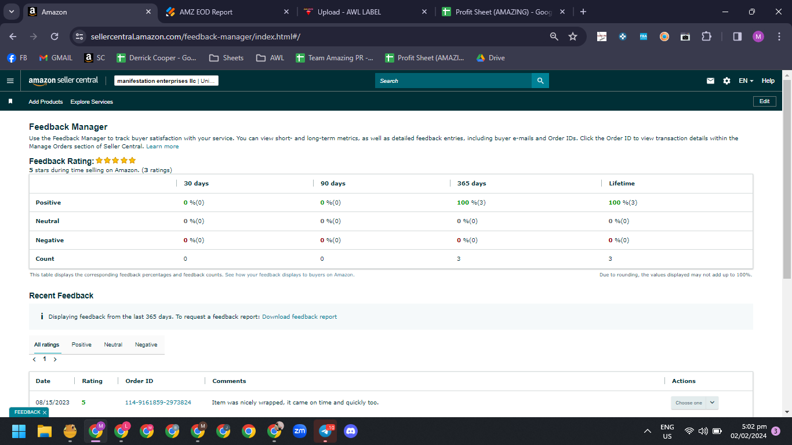Open the Seller Central settings gear
792x445 pixels.
[726, 81]
